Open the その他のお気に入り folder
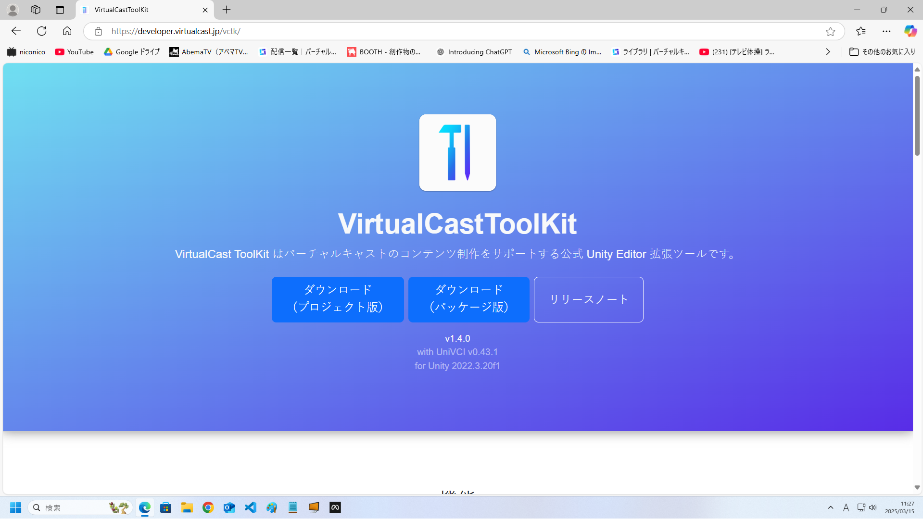923x519 pixels. click(882, 52)
